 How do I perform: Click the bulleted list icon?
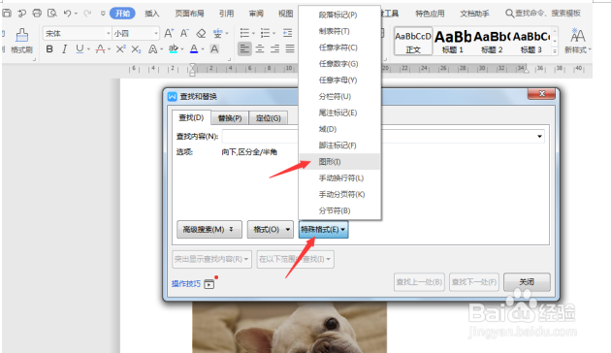244,34
